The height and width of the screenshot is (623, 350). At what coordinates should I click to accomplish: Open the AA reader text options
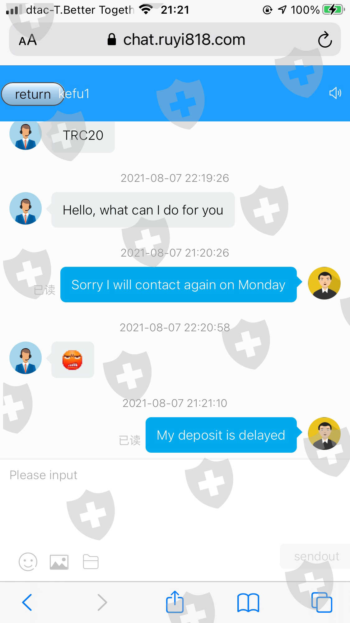coord(28,40)
